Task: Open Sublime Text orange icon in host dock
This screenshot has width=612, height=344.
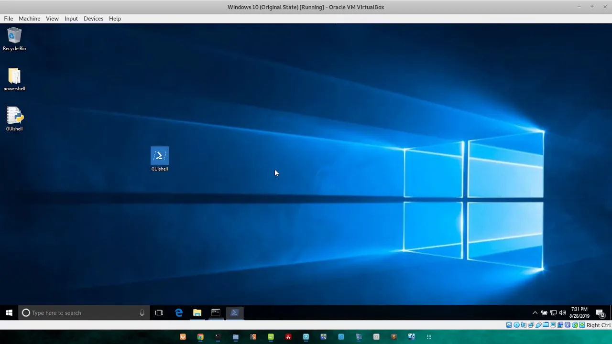Action: click(394, 337)
